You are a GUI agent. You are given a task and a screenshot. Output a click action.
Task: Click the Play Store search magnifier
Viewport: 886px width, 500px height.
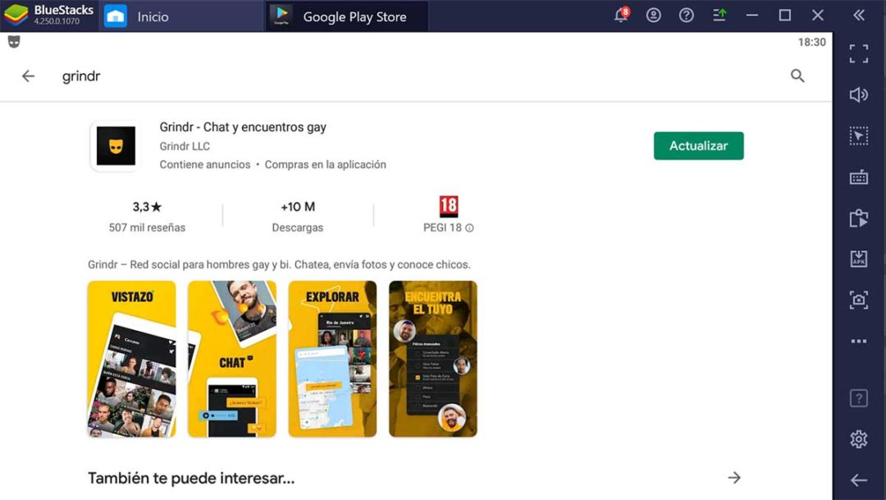pyautogui.click(x=797, y=76)
